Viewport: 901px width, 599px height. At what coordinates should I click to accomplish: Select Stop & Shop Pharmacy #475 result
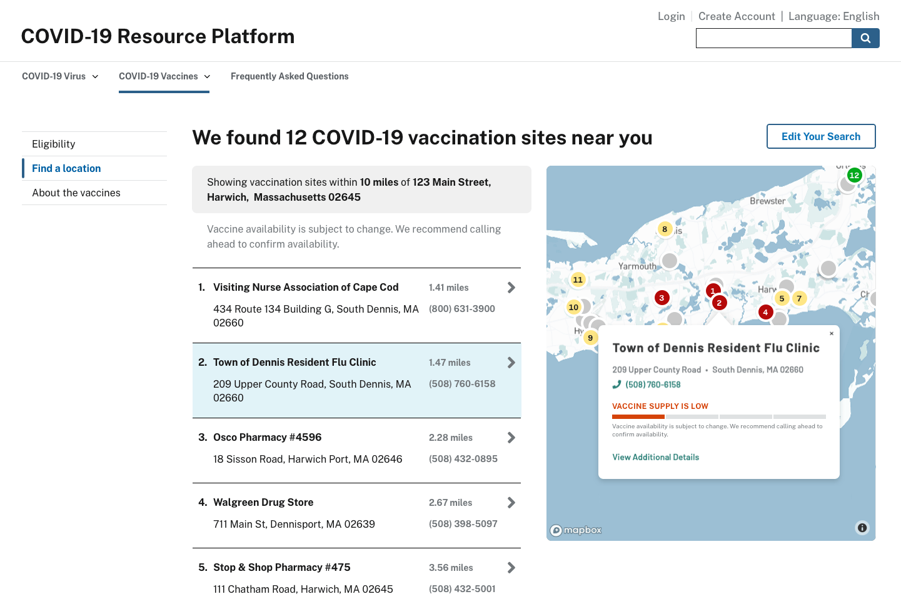tap(281, 567)
